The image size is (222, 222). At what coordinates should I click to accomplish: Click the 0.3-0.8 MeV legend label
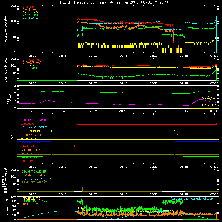tap(32, 62)
